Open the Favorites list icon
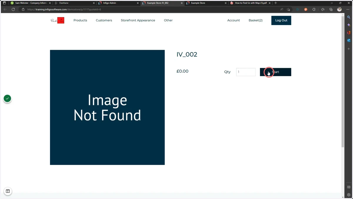The width and height of the screenshot is (353, 199). point(323,9)
